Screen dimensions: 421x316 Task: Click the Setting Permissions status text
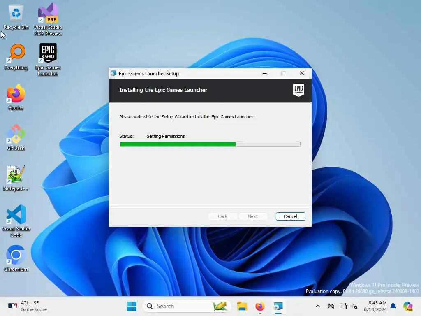pos(166,136)
